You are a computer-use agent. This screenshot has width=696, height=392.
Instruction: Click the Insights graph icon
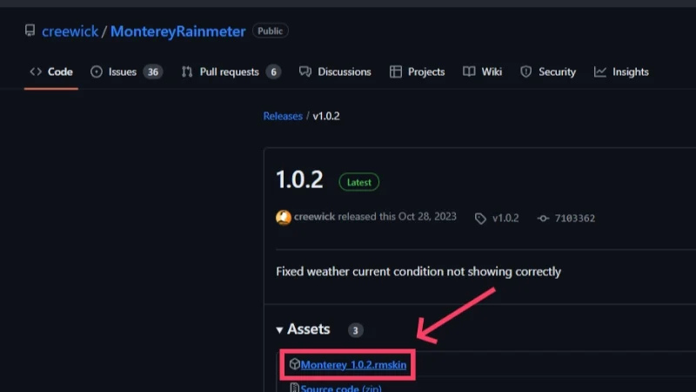tap(600, 71)
